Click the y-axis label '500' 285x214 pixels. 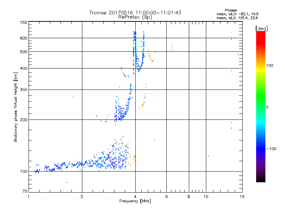[x=24, y=52]
